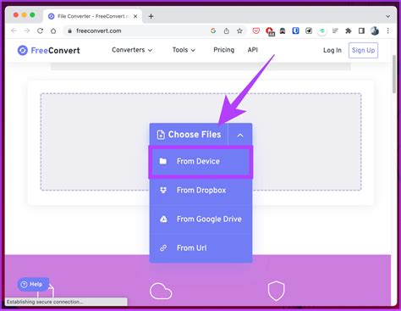
Task: Click the browser back arrow
Action: (x=14, y=31)
